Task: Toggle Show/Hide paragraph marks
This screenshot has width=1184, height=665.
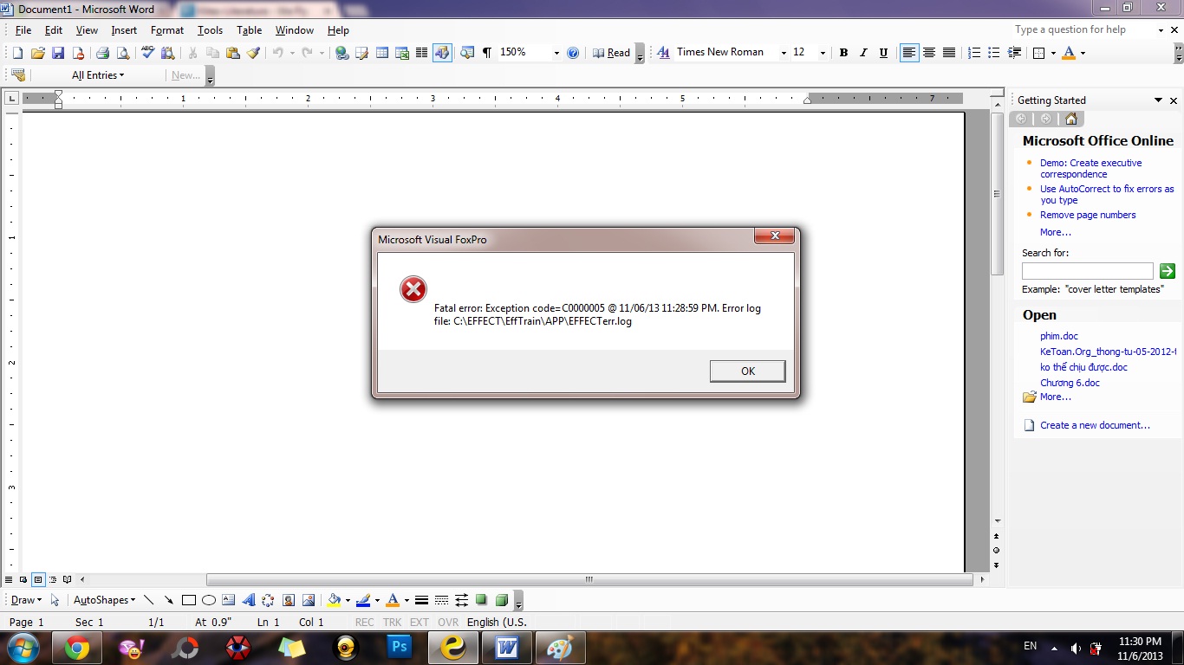Action: click(486, 53)
